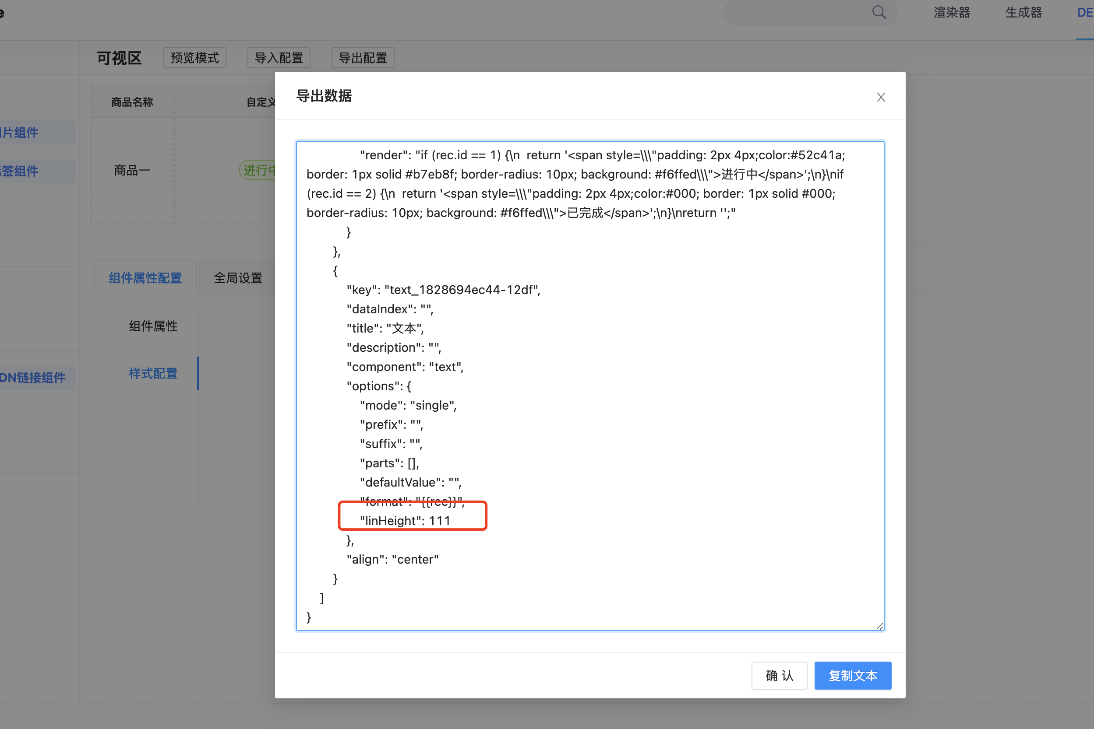Click the 确认 button to confirm export
The image size is (1094, 729).
pos(779,676)
